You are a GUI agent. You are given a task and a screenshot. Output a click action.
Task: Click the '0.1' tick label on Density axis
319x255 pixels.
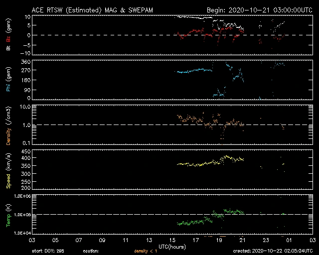(x=26, y=143)
